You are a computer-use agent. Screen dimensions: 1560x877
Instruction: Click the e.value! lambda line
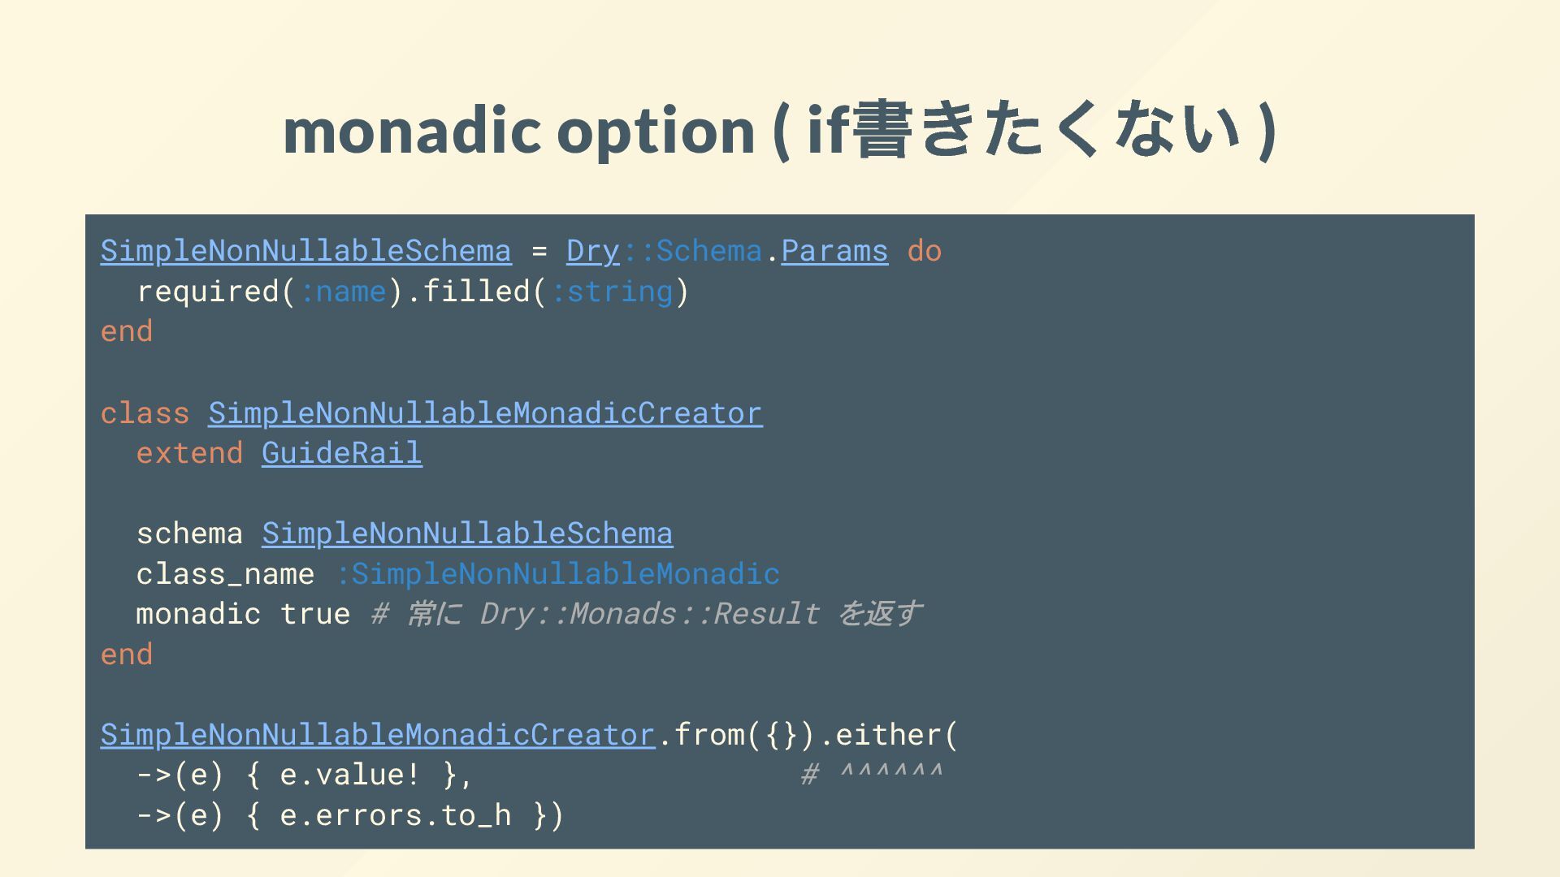point(305,775)
